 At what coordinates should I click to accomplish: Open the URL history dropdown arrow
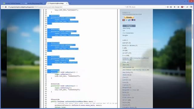[x=125, y=7]
